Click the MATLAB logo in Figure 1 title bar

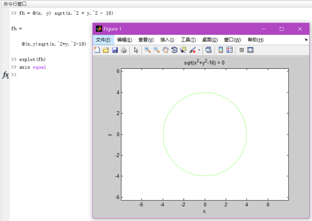pos(99,29)
